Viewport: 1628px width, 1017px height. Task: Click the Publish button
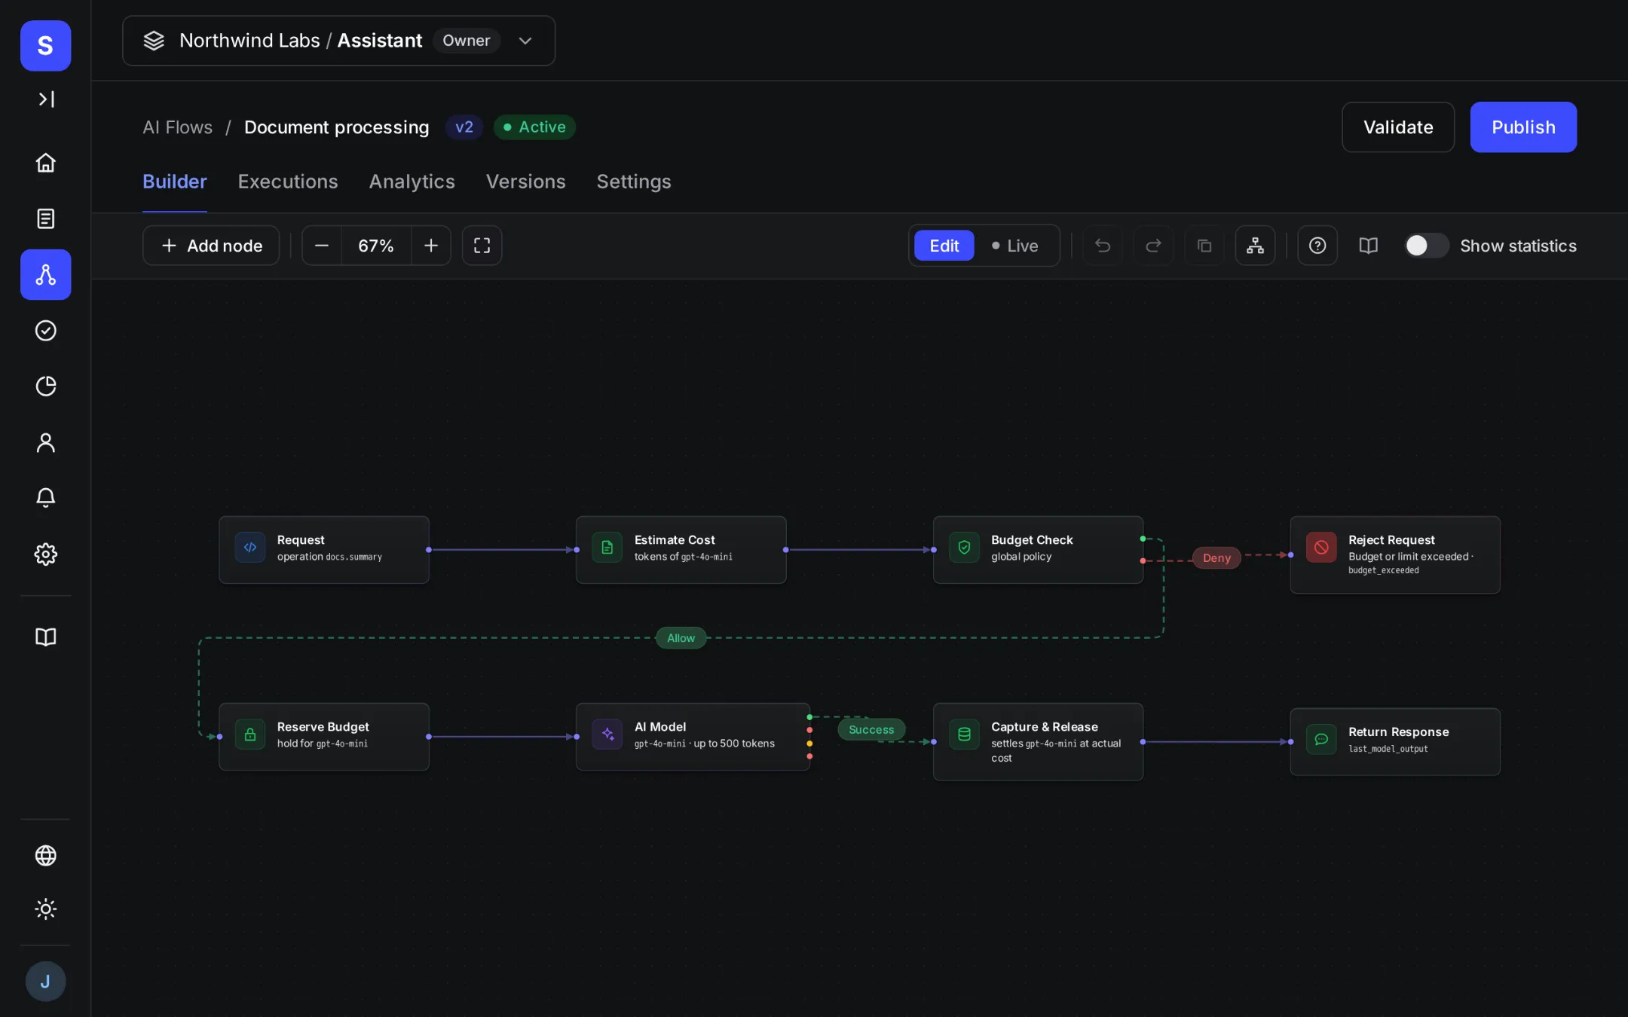pos(1523,127)
